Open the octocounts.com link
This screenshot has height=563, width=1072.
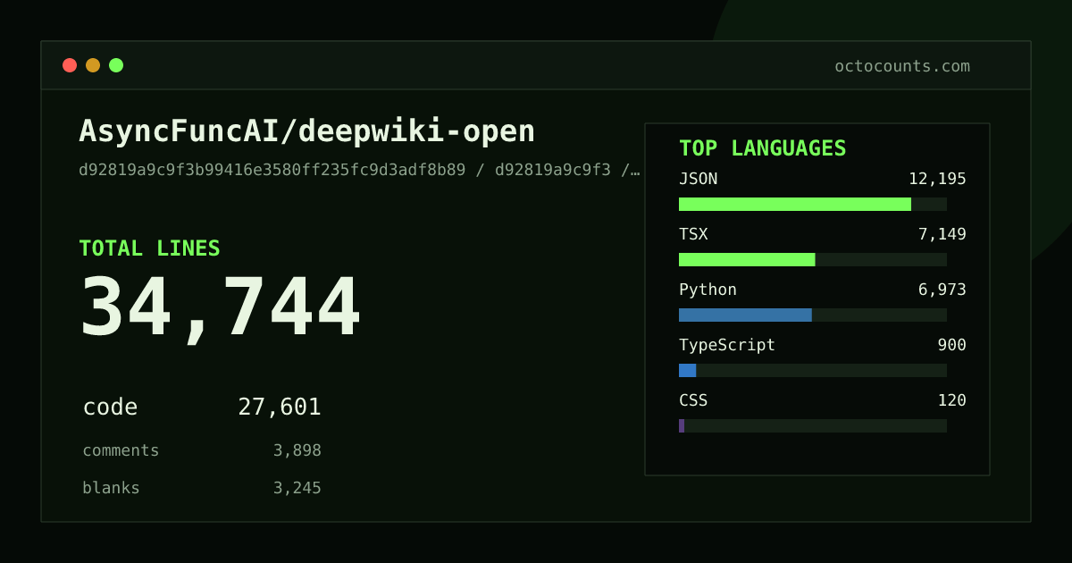[902, 66]
